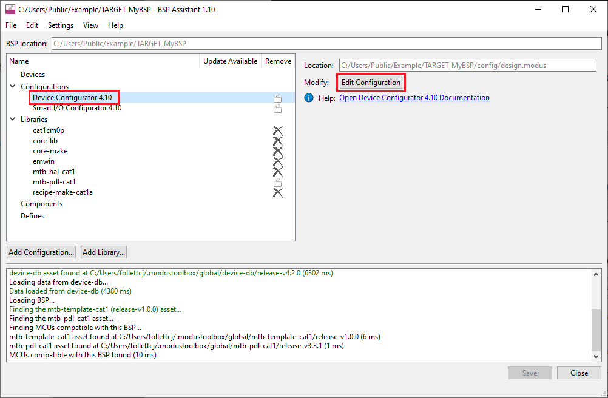Click the BSP Assistant app icon in title bar
The height and width of the screenshot is (398, 608).
(10, 9)
